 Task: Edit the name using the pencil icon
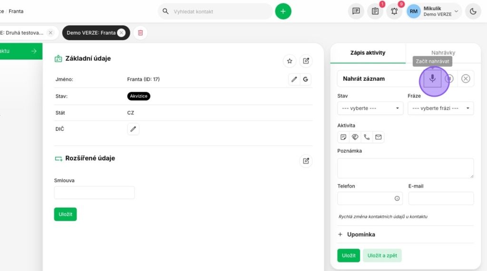point(294,79)
